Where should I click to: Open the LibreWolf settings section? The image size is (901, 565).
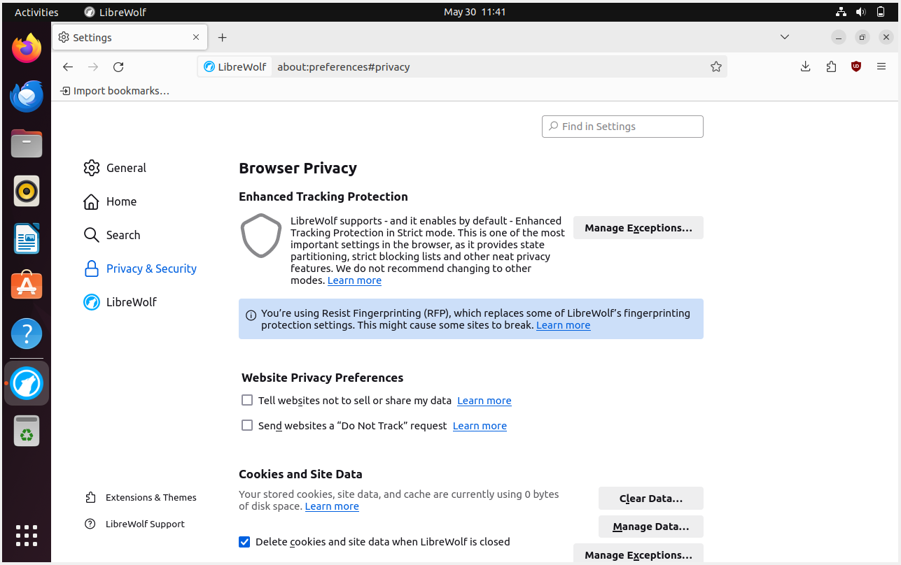(130, 302)
